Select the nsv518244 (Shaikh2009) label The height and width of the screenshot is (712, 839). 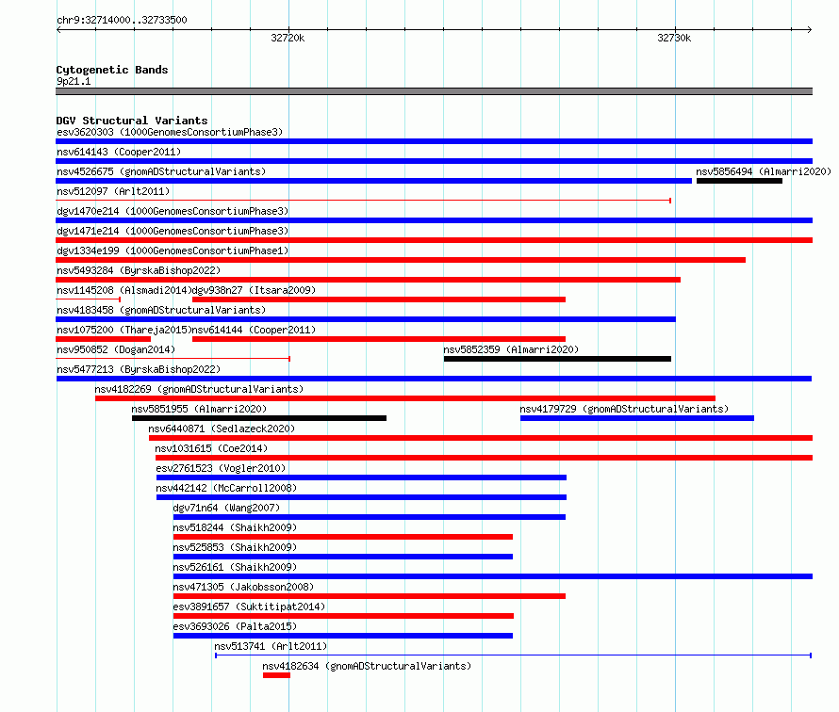[235, 527]
